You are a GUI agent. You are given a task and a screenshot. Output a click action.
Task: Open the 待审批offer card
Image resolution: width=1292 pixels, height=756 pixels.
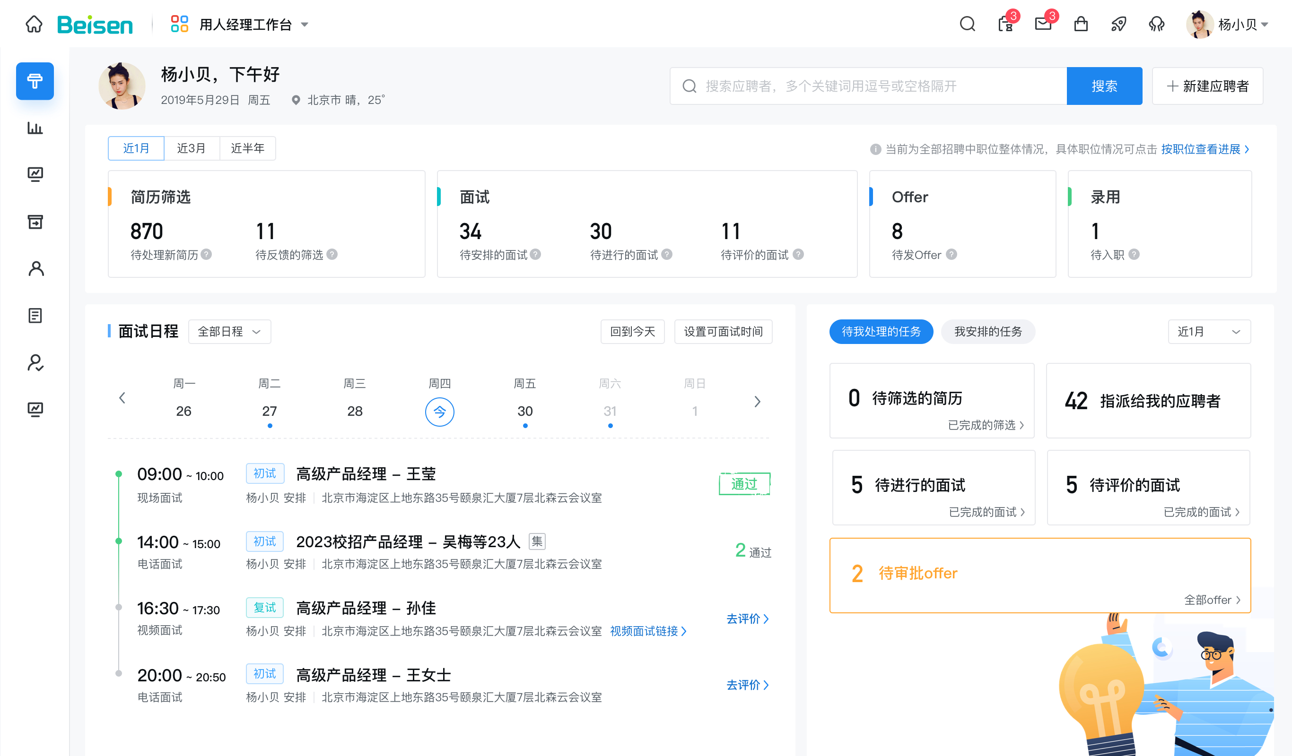point(1040,575)
